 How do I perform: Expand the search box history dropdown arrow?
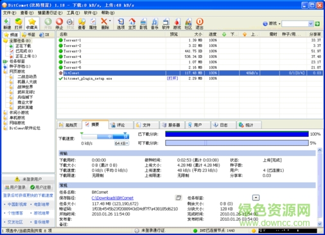[311, 24]
